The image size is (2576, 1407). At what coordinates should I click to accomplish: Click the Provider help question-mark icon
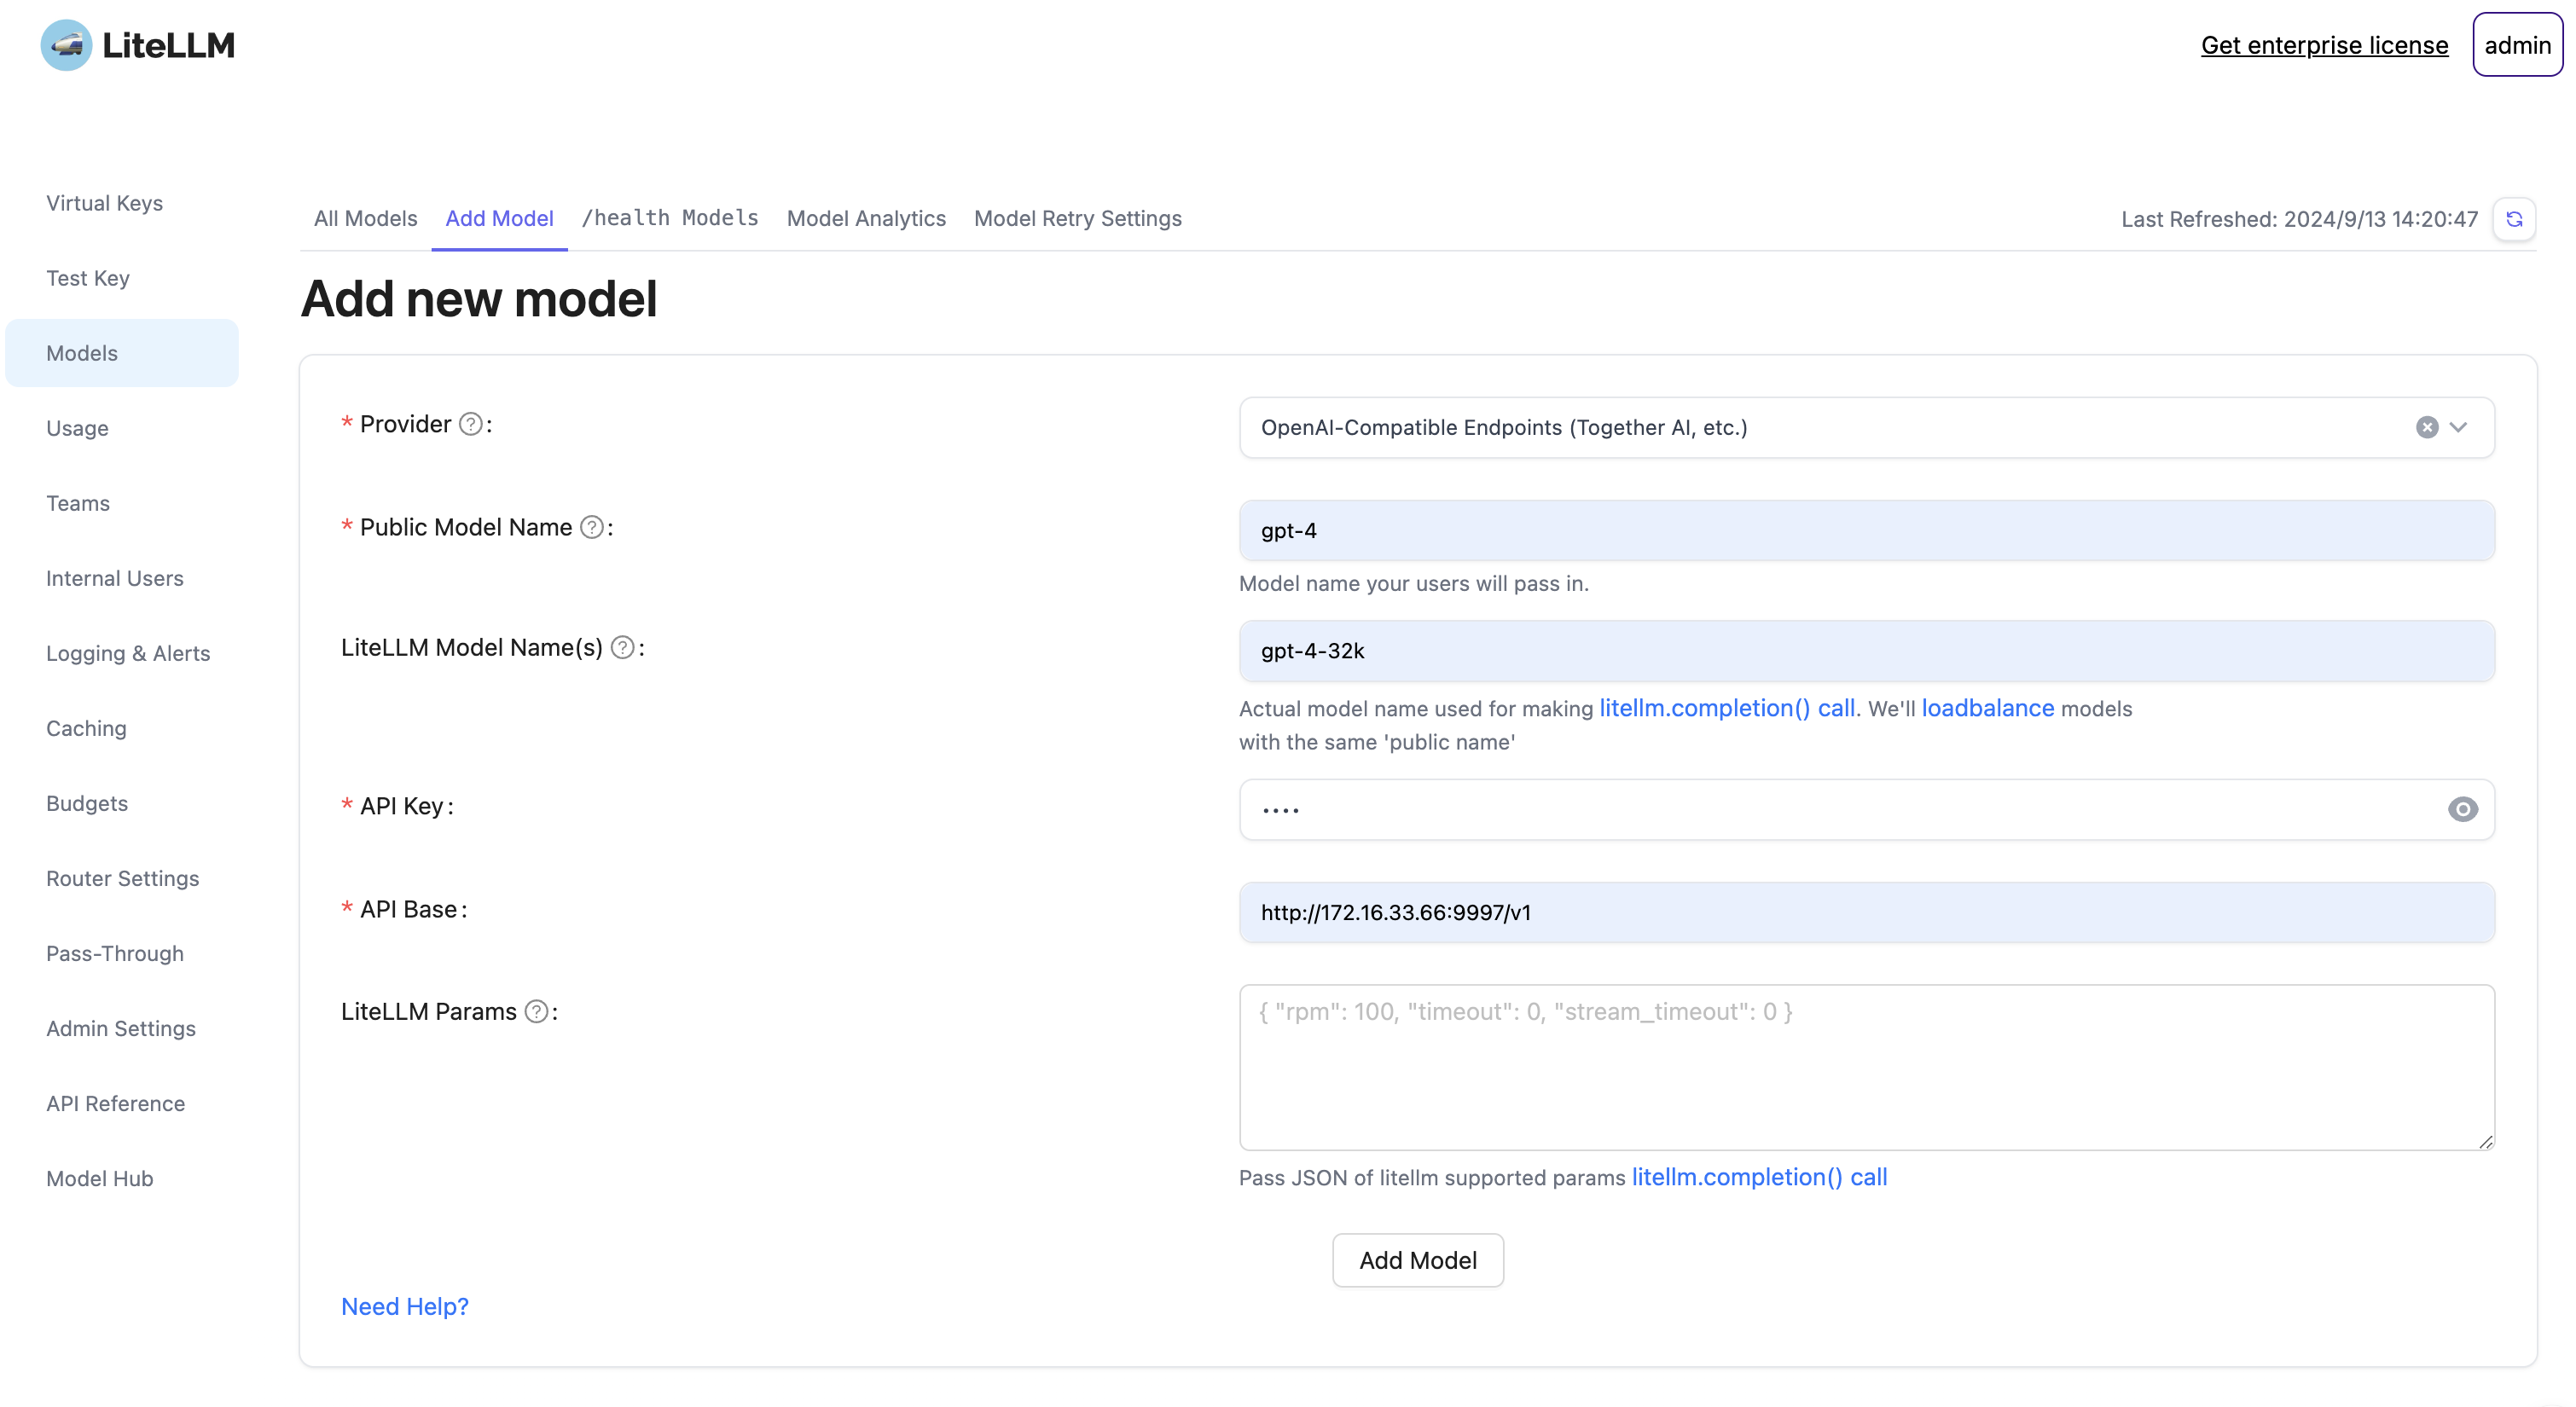click(x=471, y=424)
